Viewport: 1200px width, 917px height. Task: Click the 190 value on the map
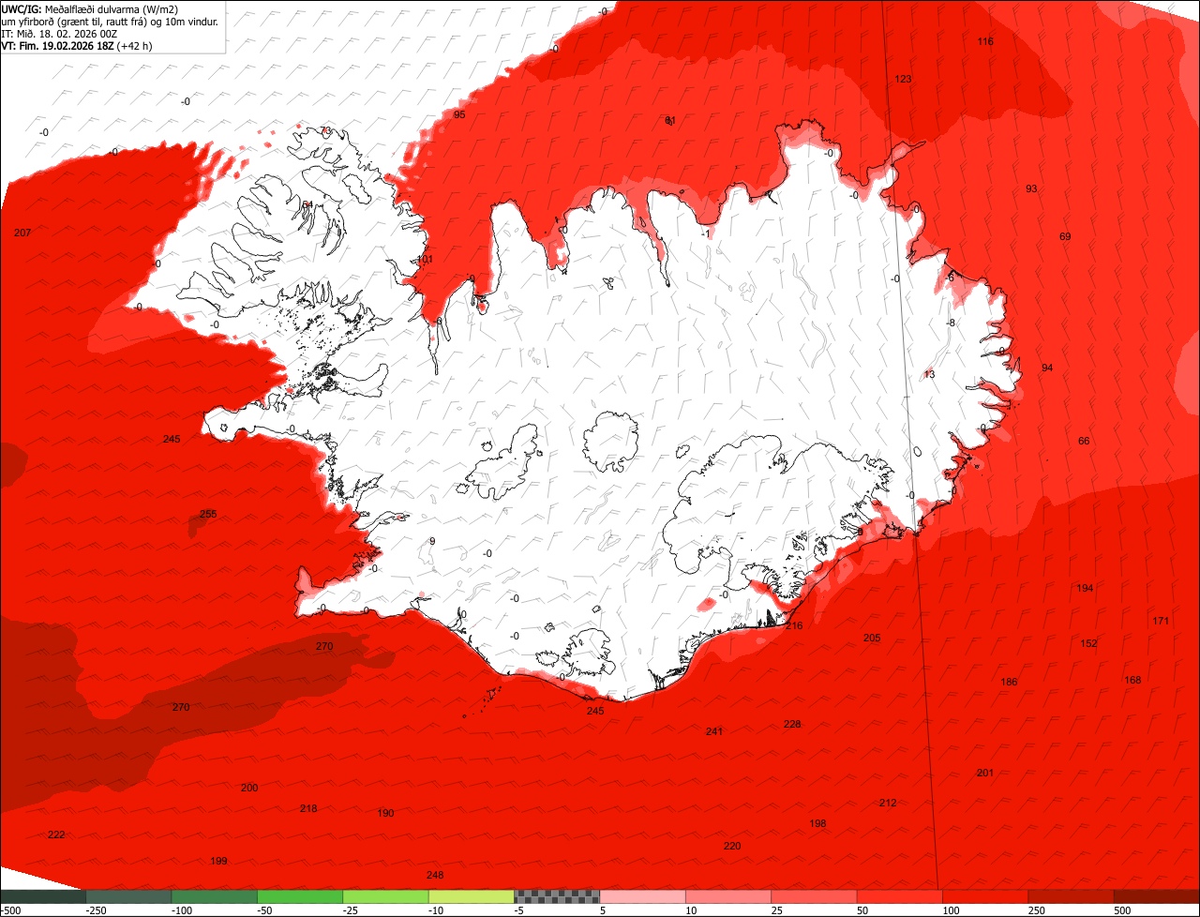[x=385, y=813]
